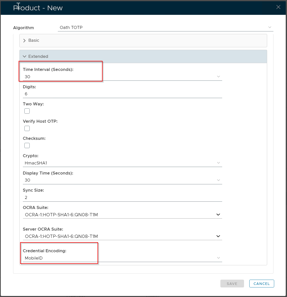Open the OCRA Suite dropdown arrow
This screenshot has height=297, width=287.
[x=218, y=215]
